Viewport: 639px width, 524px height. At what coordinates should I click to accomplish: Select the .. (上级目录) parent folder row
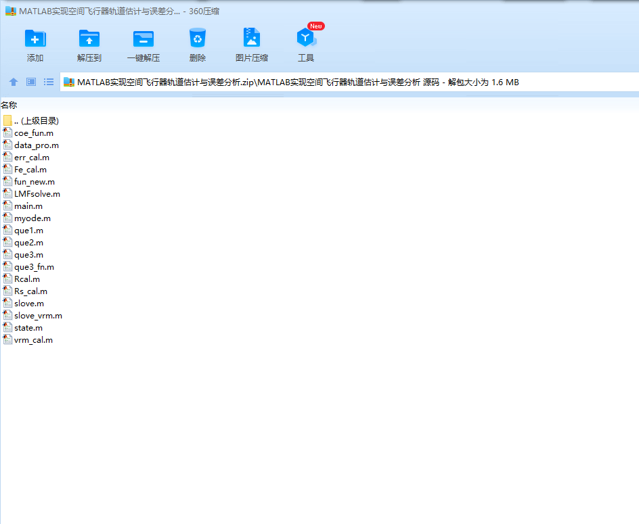tap(31, 120)
